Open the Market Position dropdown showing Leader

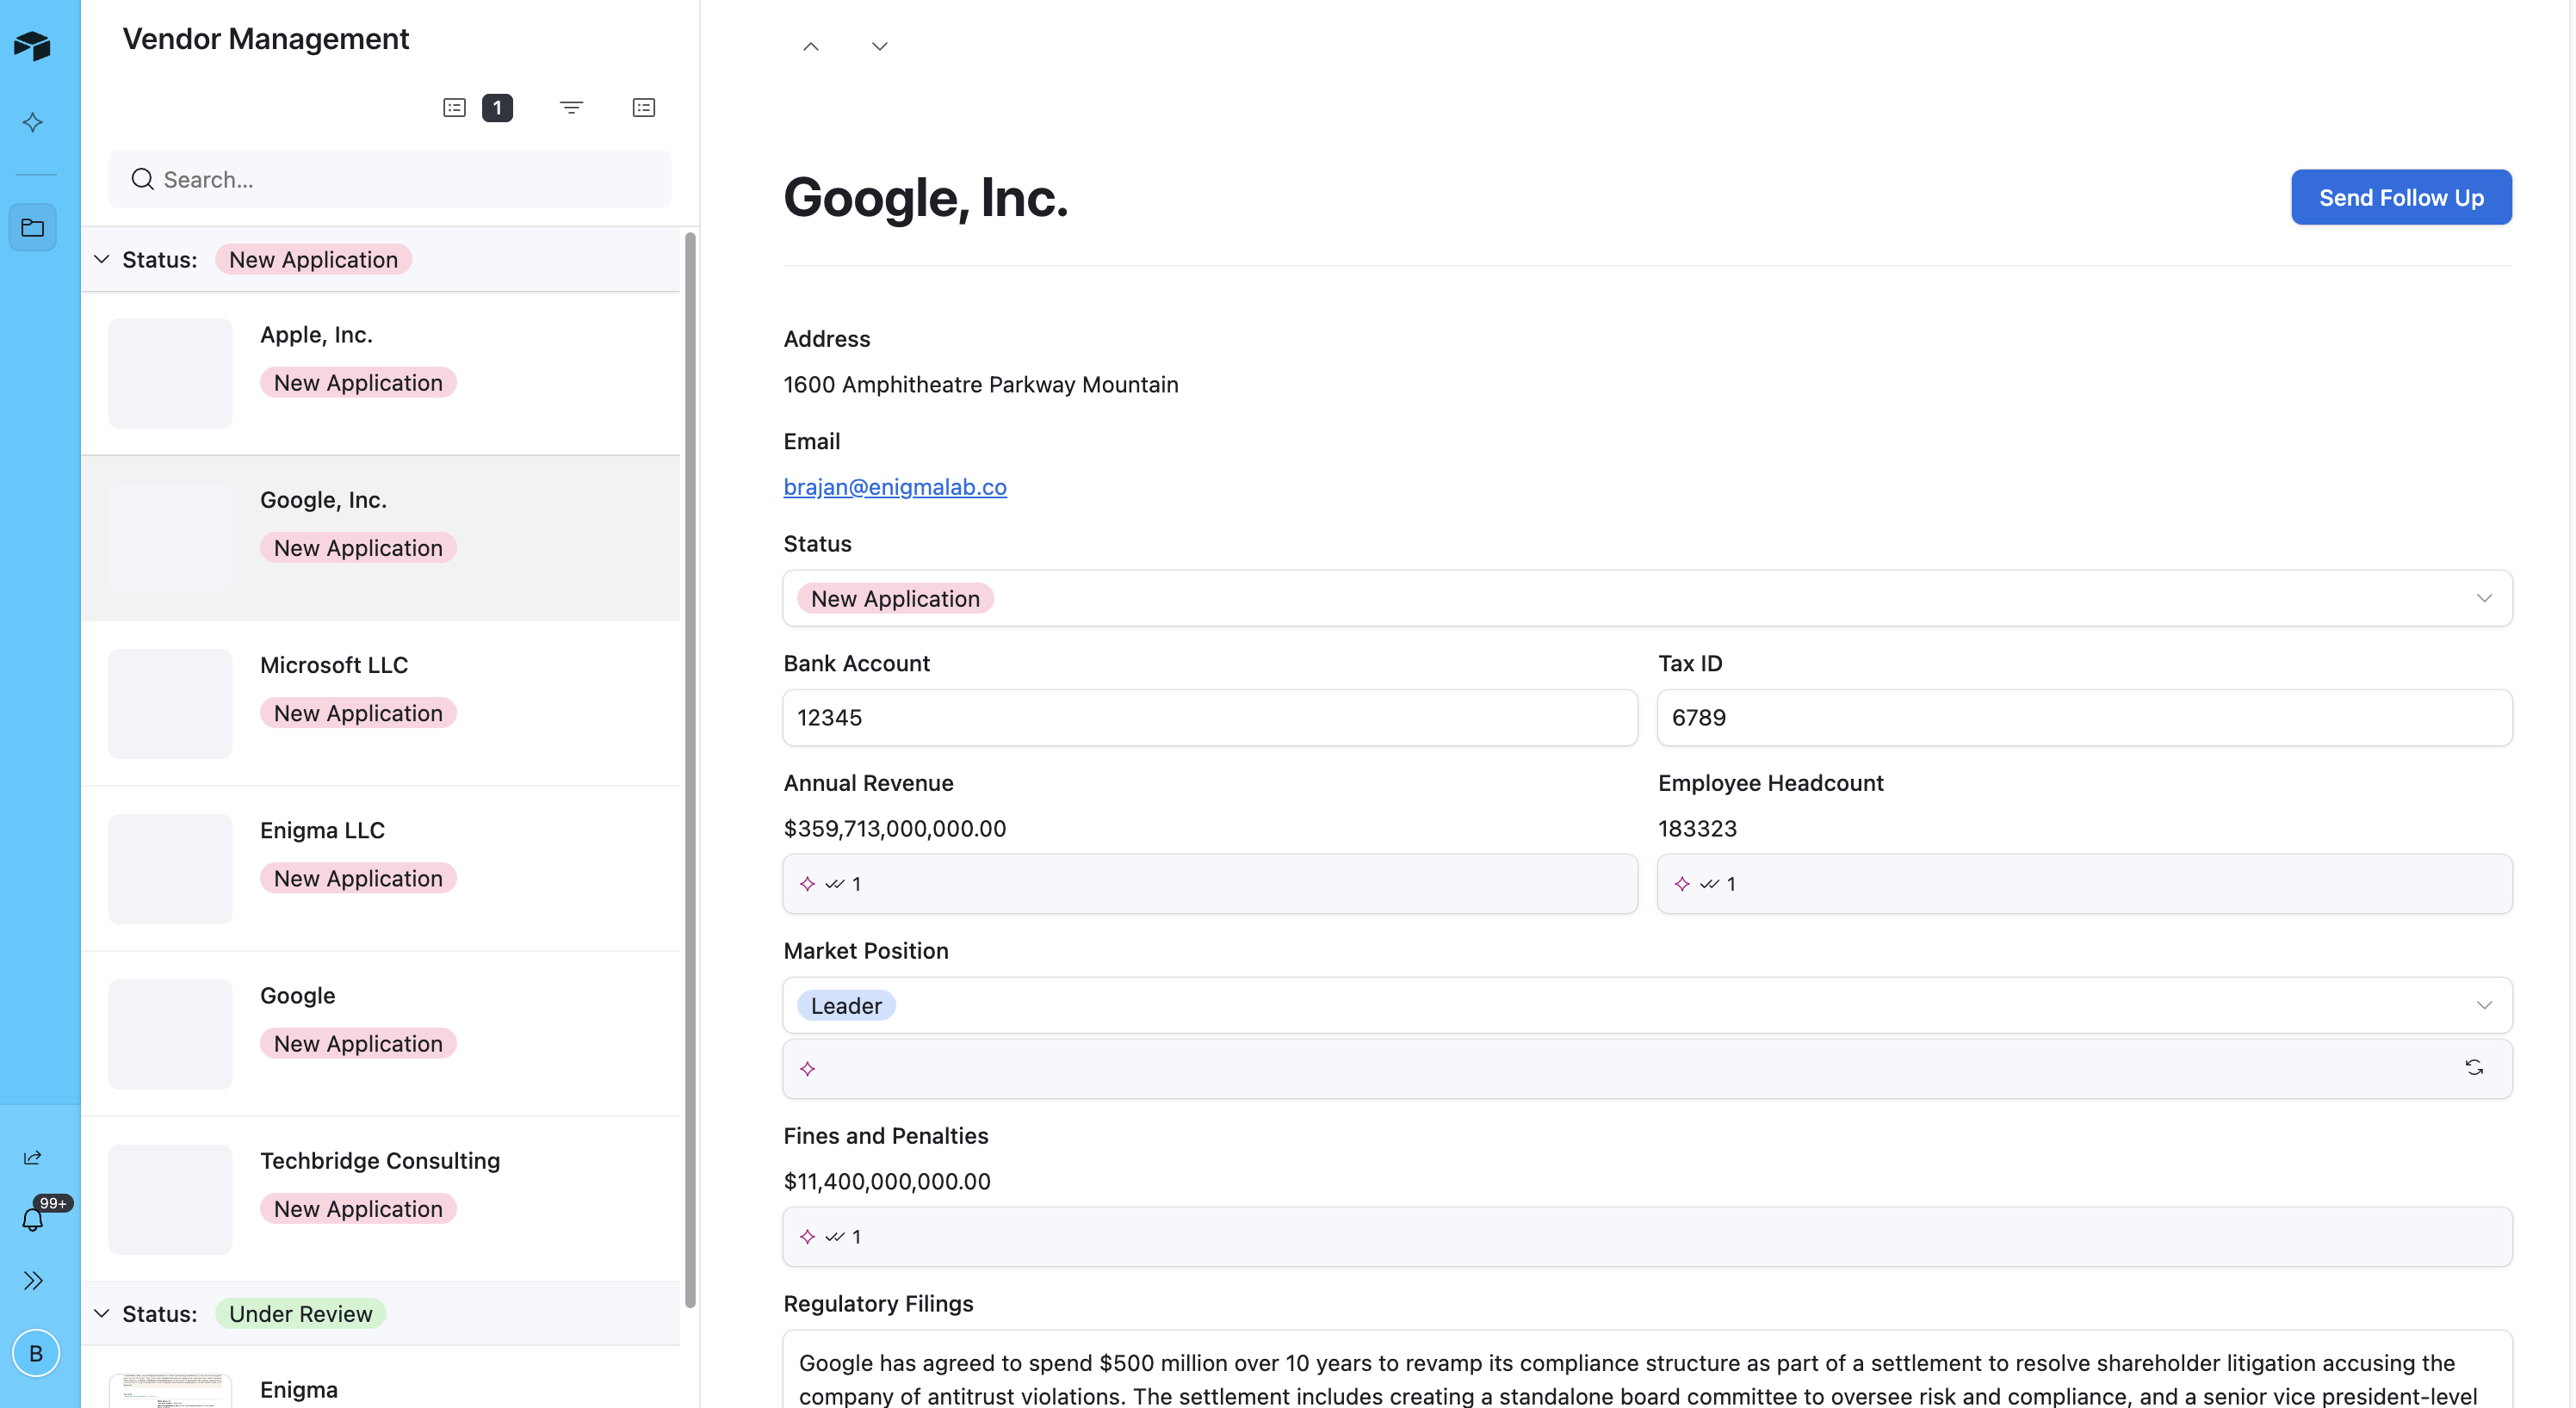[x=1646, y=1005]
